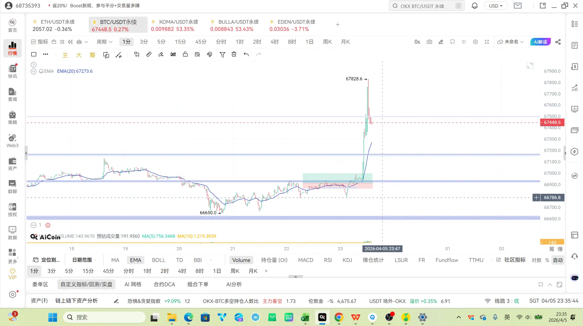Click the AI解读 button
This screenshot has width=583, height=326.
540,42
